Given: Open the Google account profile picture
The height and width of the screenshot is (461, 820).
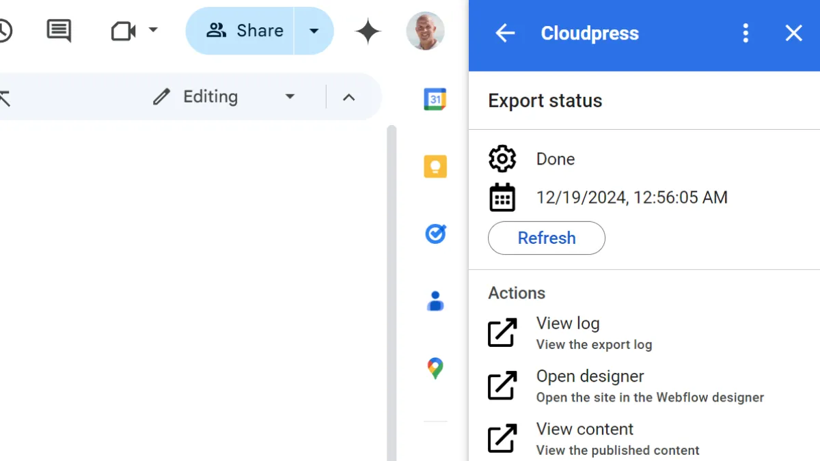Looking at the screenshot, I should 425,31.
